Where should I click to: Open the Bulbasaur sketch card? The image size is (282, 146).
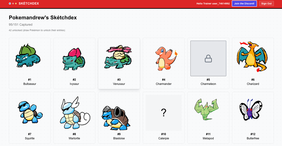(30, 58)
